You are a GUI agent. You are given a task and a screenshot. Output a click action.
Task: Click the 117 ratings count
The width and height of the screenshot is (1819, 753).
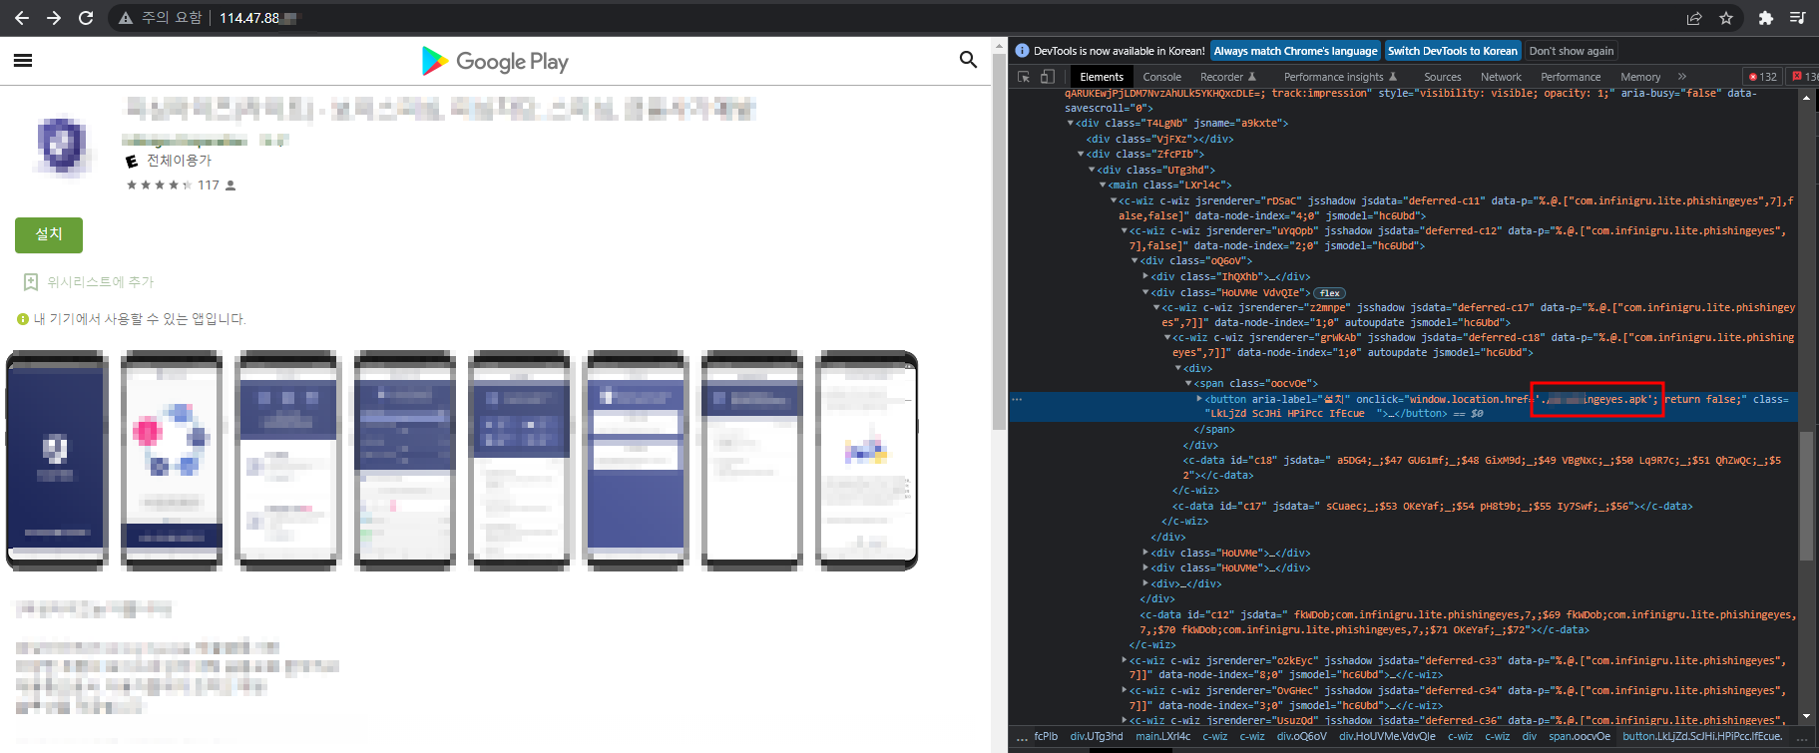coord(208,186)
